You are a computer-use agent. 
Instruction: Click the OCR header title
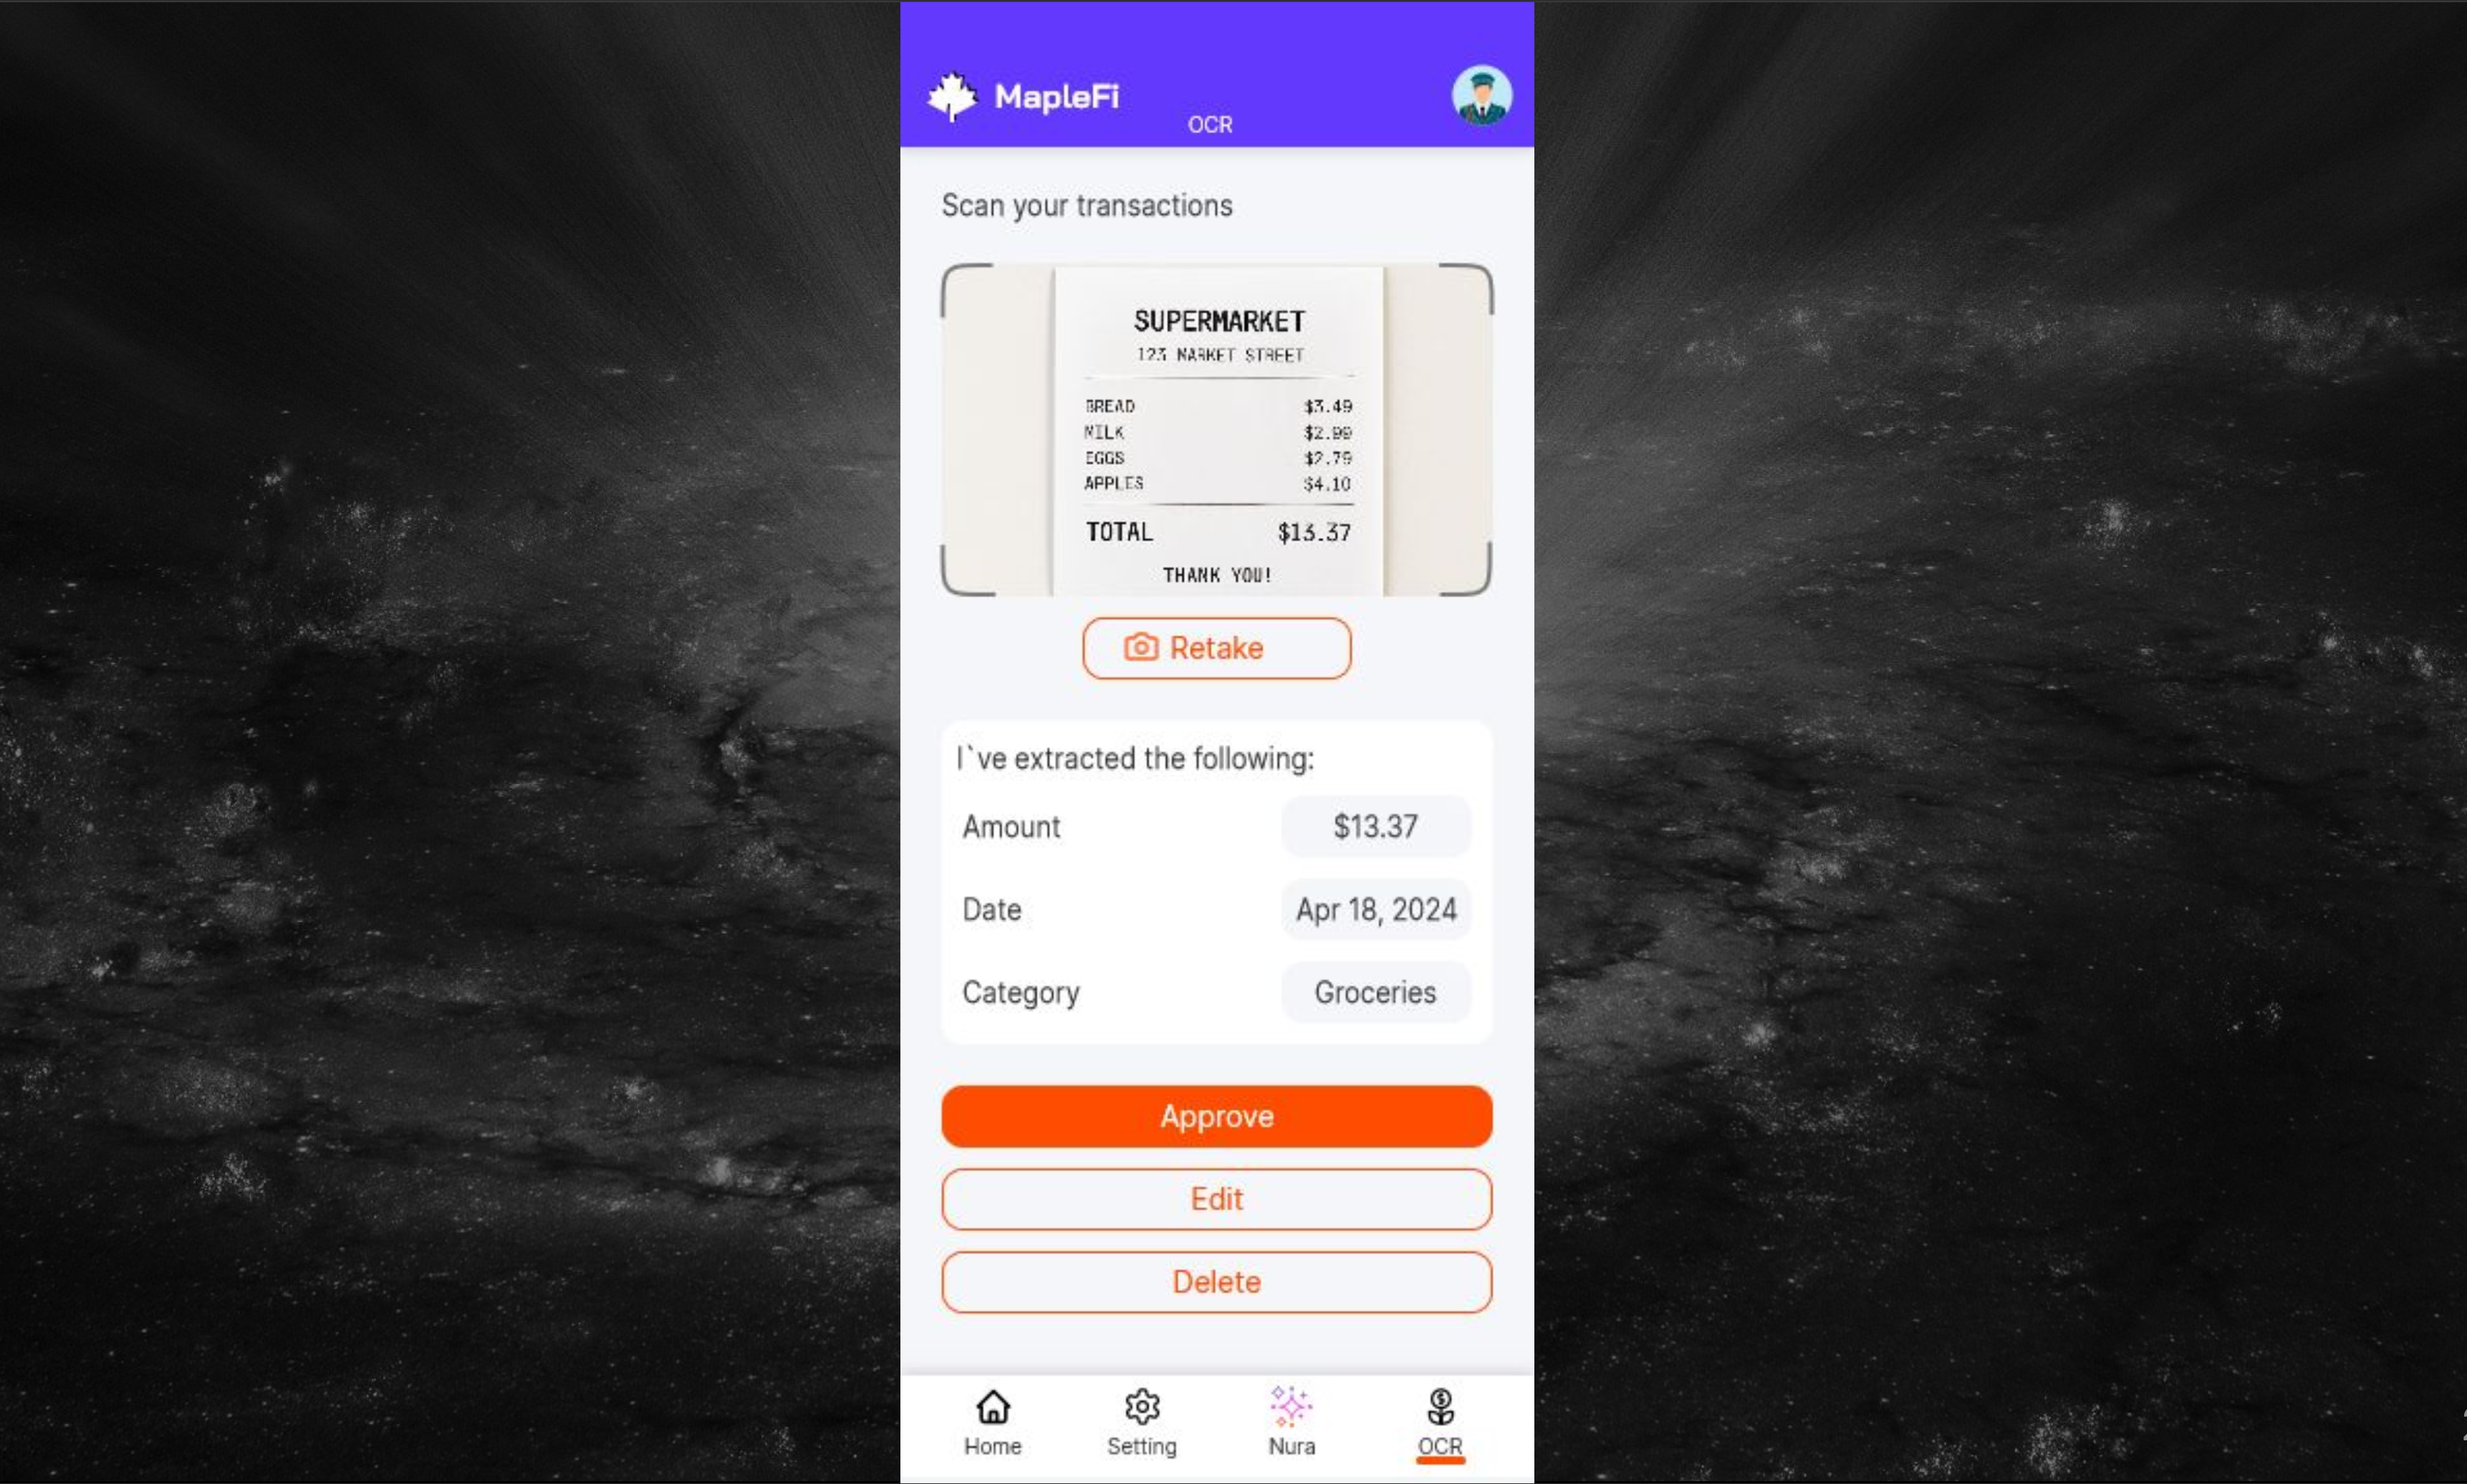tap(1209, 125)
